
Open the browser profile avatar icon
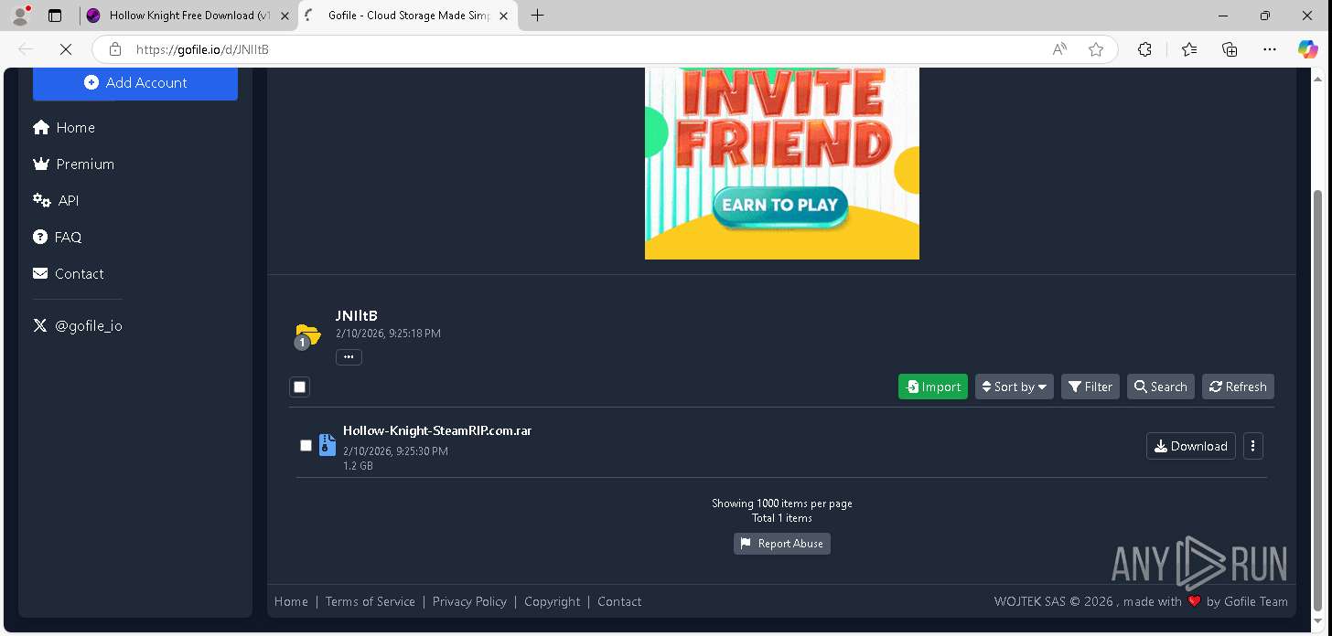[x=20, y=16]
